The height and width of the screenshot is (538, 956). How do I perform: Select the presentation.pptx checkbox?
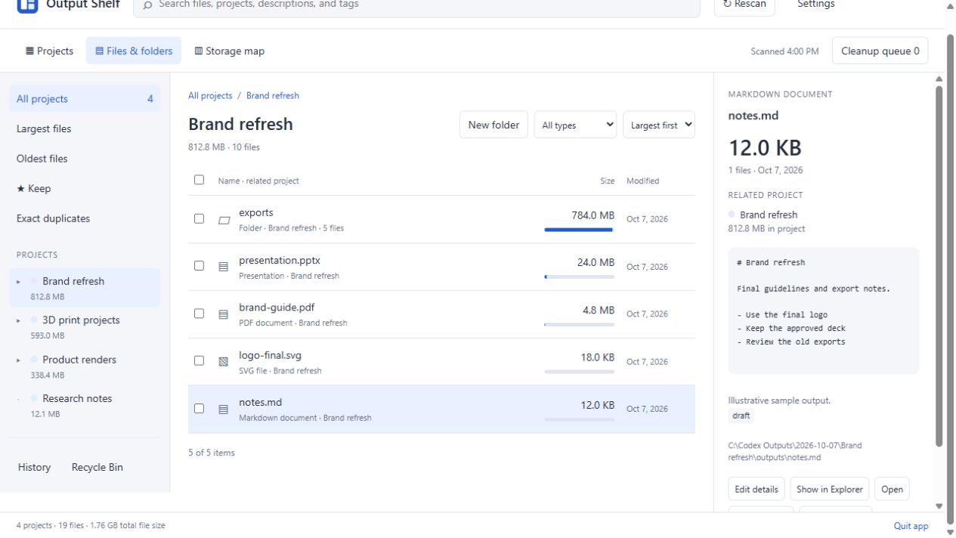(199, 266)
